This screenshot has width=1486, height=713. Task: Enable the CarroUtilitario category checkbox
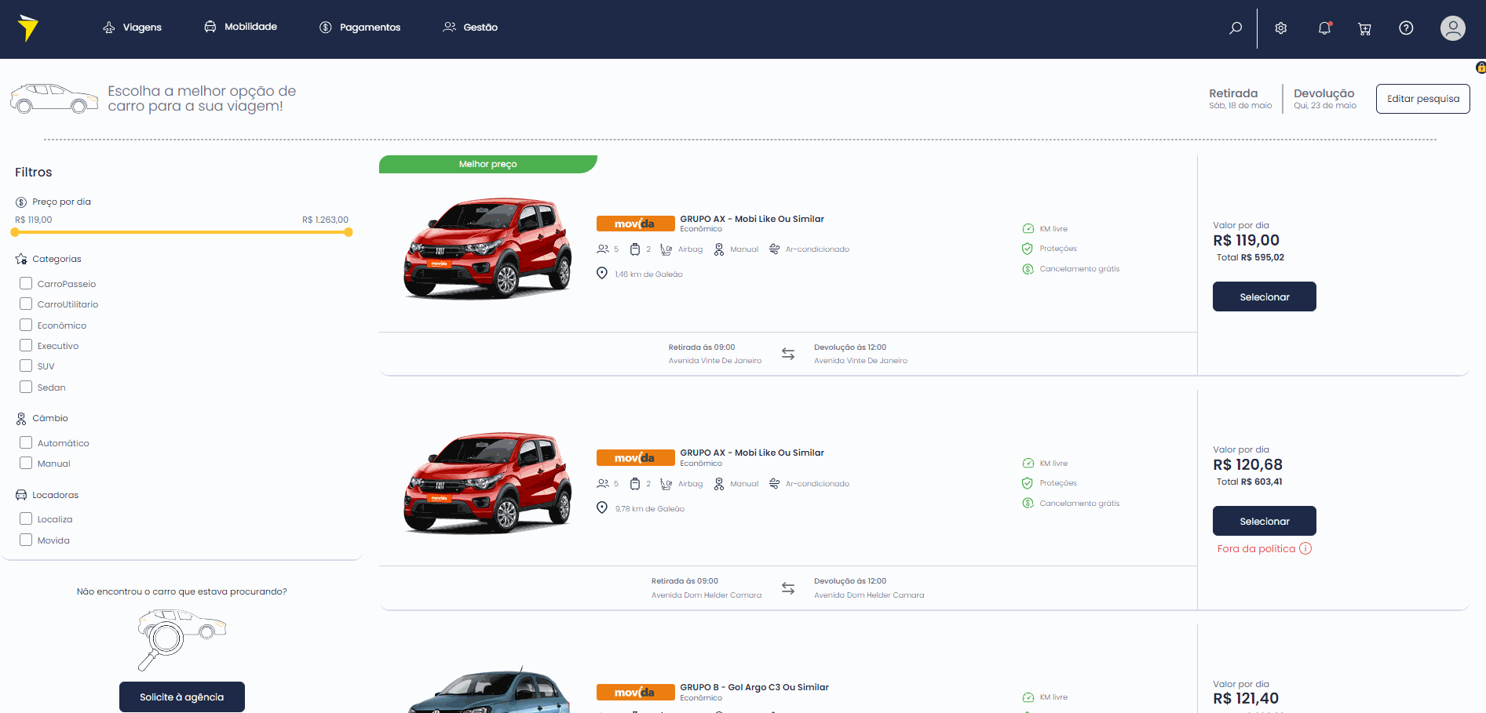tap(26, 304)
